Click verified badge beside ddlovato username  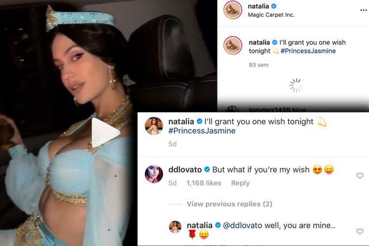(207, 169)
